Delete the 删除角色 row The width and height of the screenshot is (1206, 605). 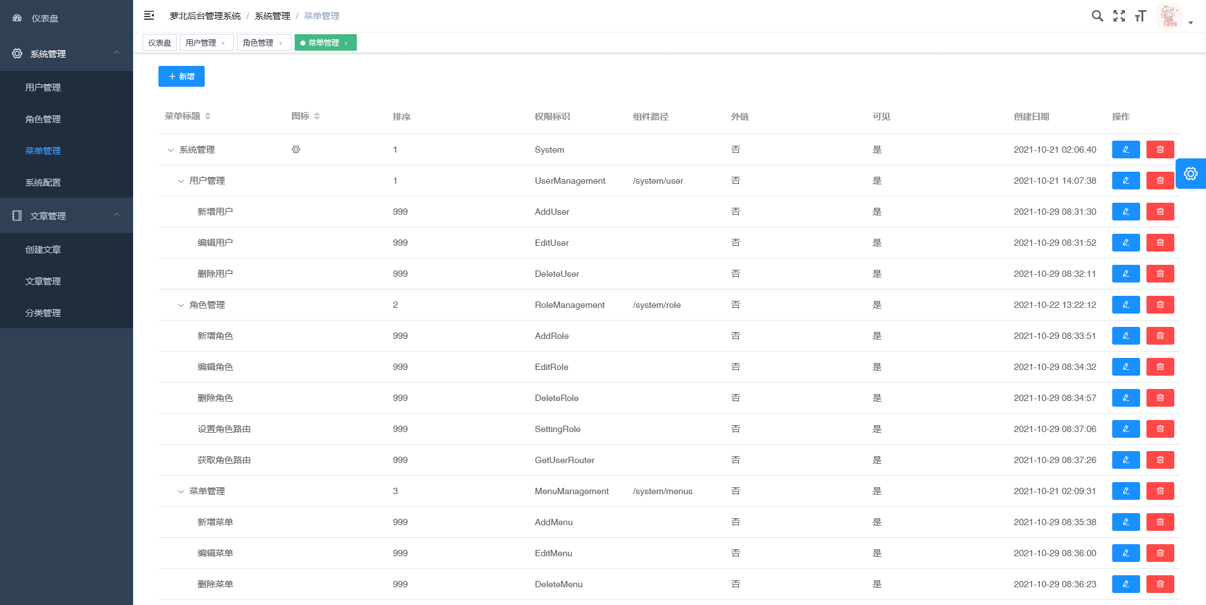point(1160,398)
